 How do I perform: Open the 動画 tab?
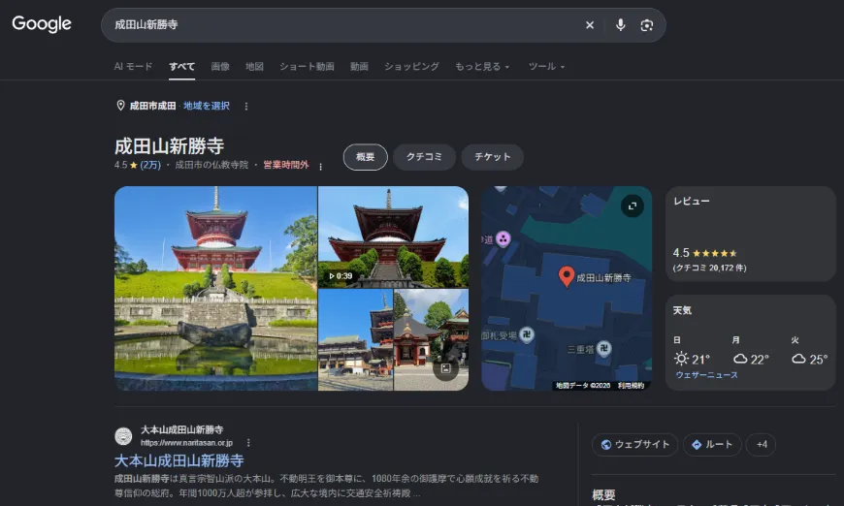pyautogui.click(x=359, y=66)
